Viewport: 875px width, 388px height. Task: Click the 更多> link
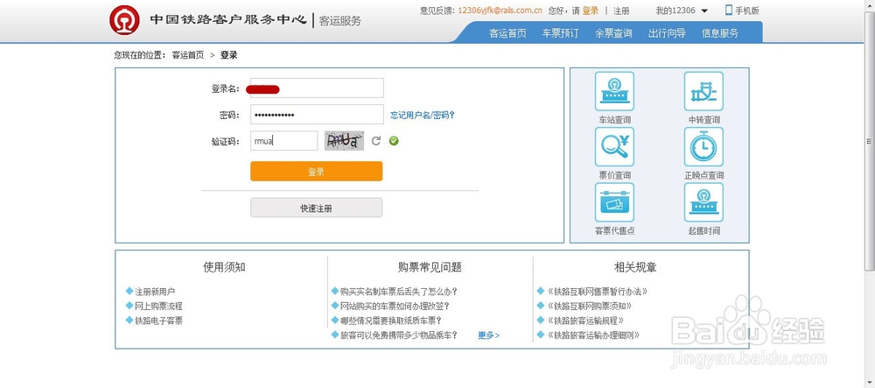(x=489, y=335)
